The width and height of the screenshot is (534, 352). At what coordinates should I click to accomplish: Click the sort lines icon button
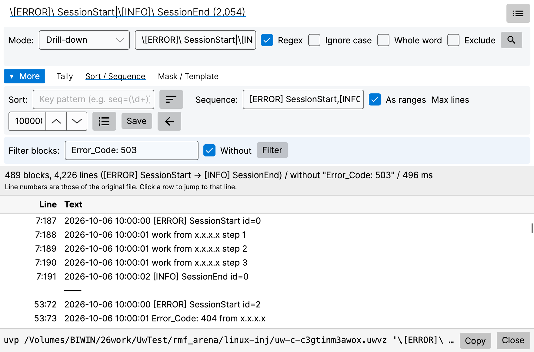point(171,99)
